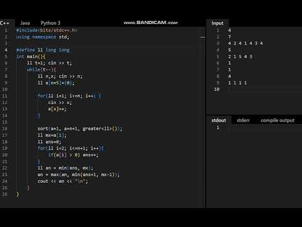
Task: Click the 'if(a[i] > 0) ans++;' line
Action: tap(73, 155)
